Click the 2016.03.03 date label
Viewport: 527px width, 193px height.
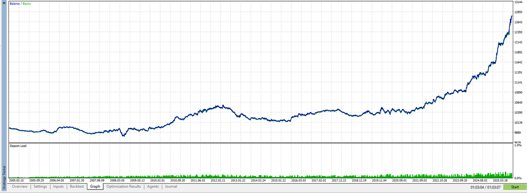click(298, 180)
